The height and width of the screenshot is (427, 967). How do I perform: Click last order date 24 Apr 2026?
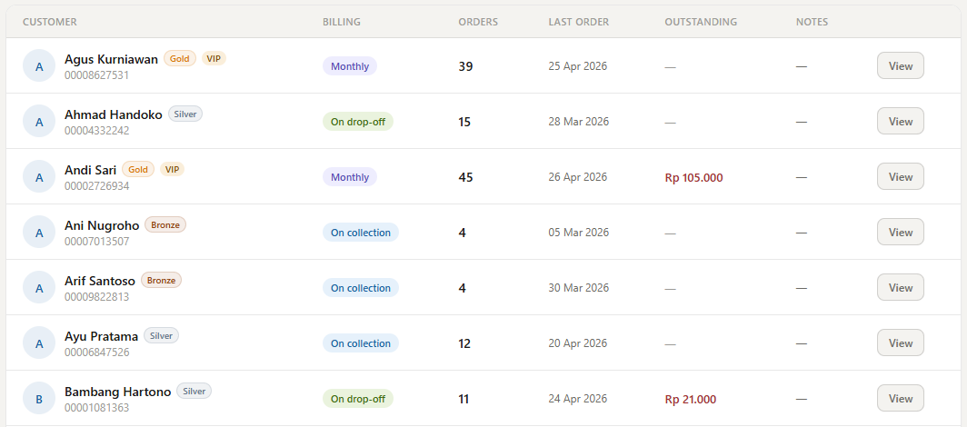(578, 399)
